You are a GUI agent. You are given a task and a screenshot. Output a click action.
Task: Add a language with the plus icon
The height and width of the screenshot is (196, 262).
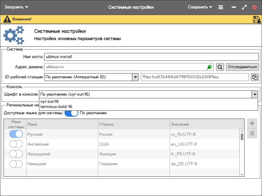click(x=252, y=123)
